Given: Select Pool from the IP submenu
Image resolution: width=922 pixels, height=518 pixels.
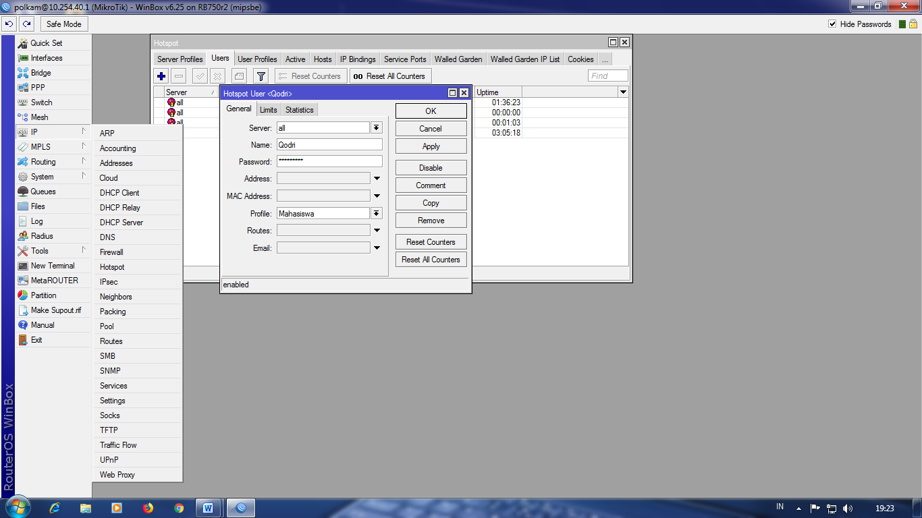Looking at the screenshot, I should pos(138,326).
